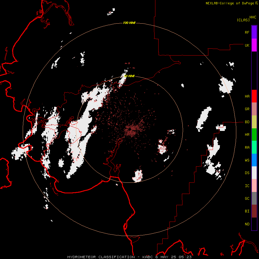The width and height of the screenshot is (259, 259).
Task: Click the 'GC' legend label
Action: click(x=247, y=199)
